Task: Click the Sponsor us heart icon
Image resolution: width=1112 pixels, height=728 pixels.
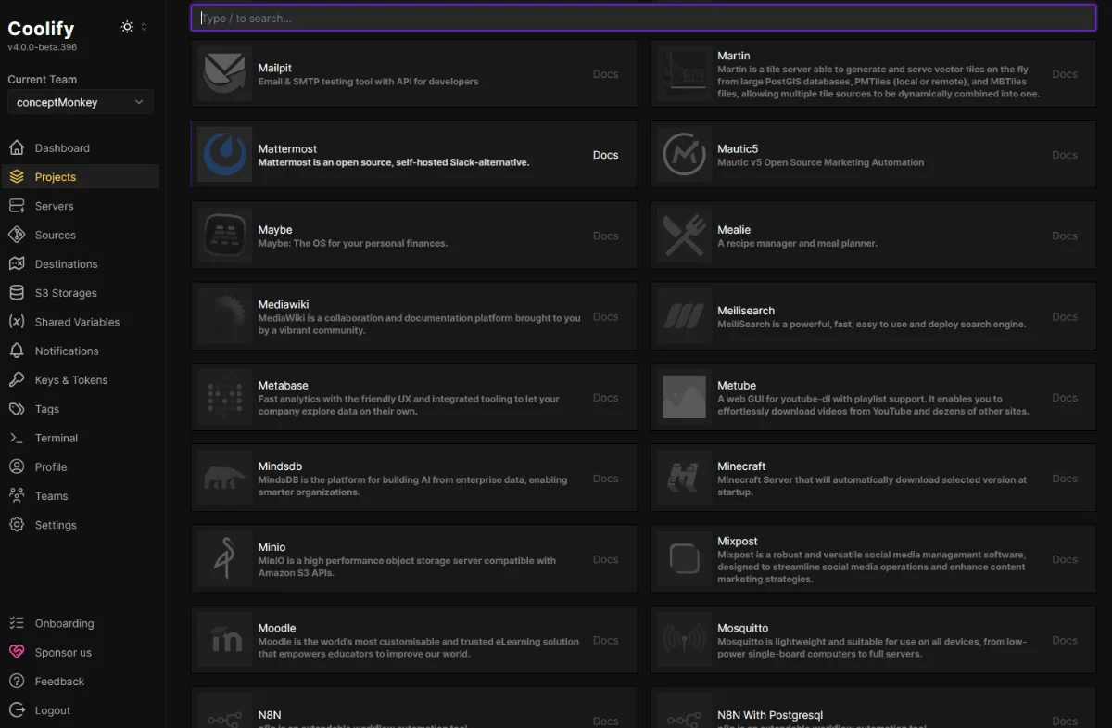Action: 17,652
